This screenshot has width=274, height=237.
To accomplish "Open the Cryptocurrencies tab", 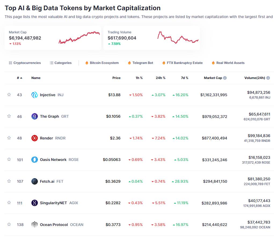I will tap(25, 63).
